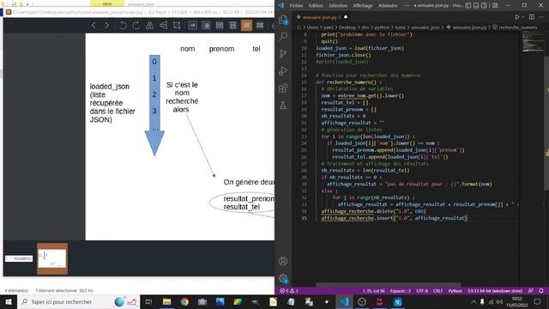Open Task View on the taskbar
549x309 pixels.
pos(148,301)
